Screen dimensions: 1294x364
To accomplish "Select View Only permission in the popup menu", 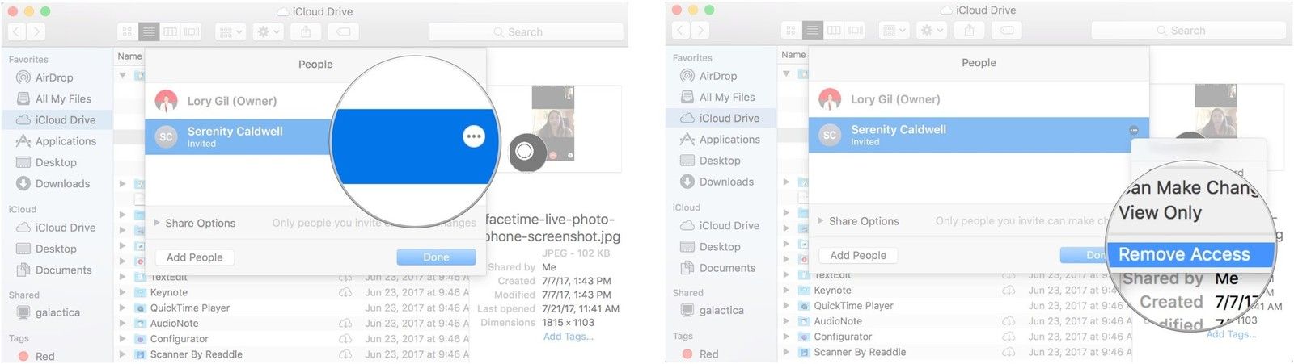I will [x=1161, y=213].
